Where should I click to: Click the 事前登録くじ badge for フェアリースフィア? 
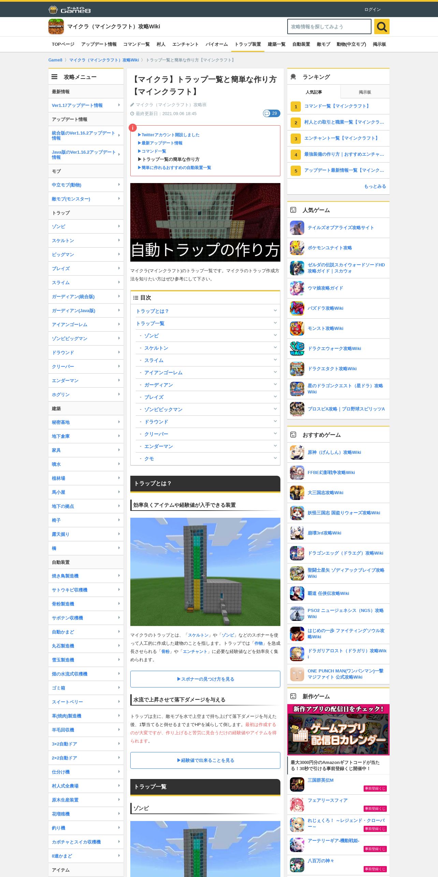tap(375, 809)
